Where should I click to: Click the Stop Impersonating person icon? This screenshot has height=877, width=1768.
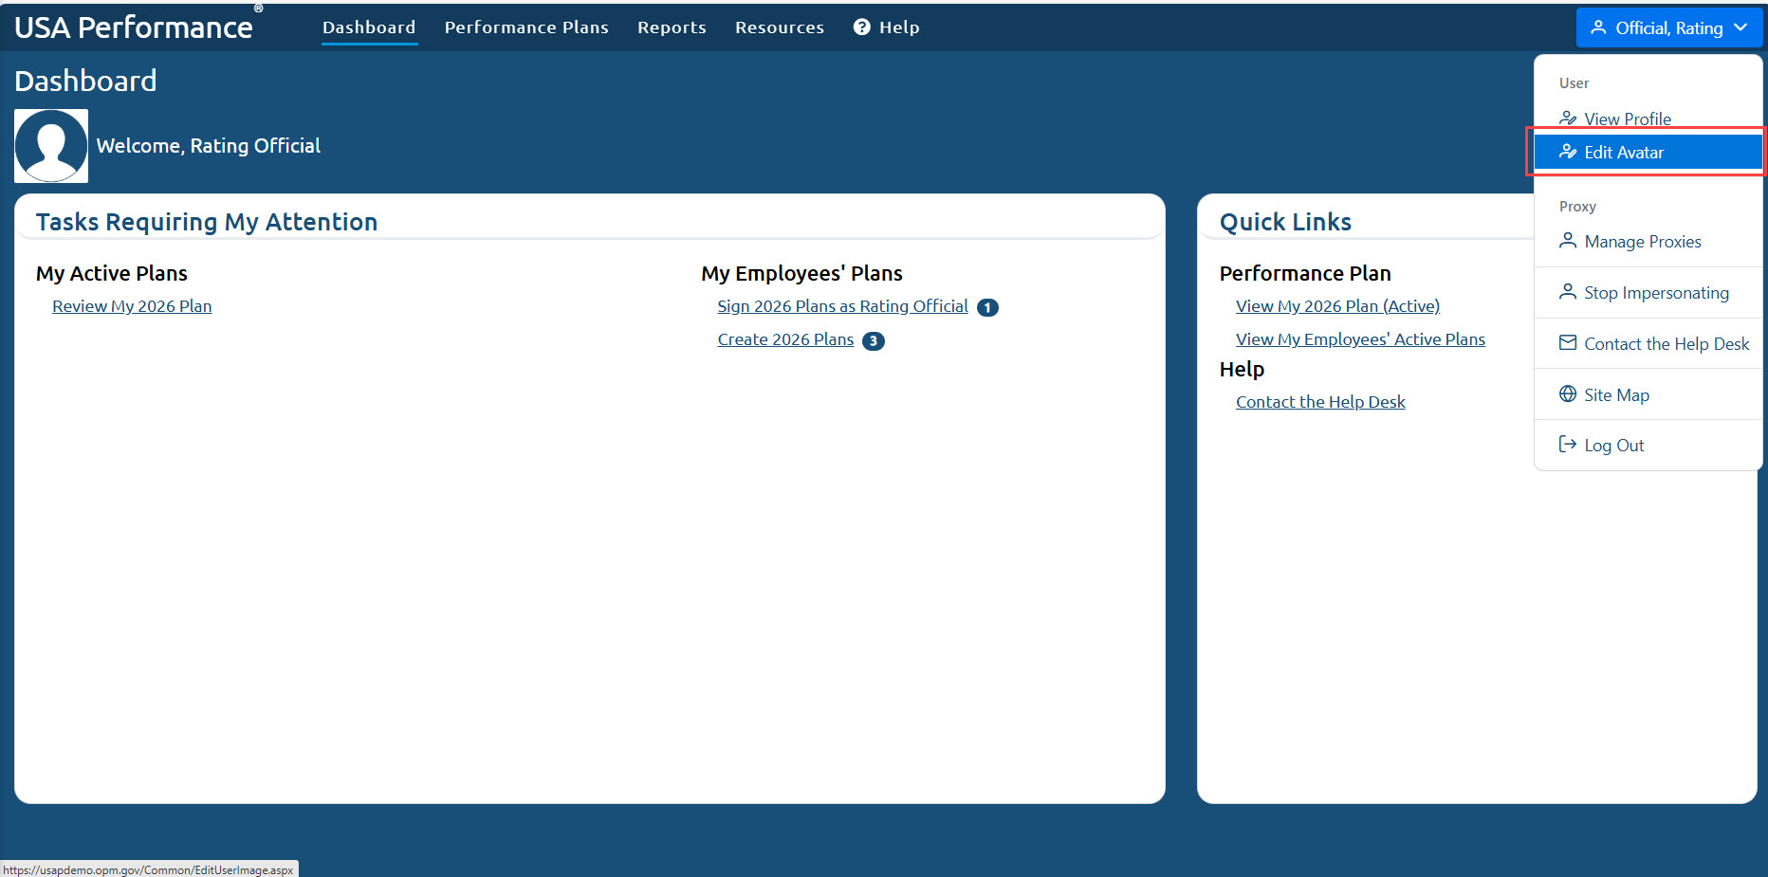[x=1568, y=292]
